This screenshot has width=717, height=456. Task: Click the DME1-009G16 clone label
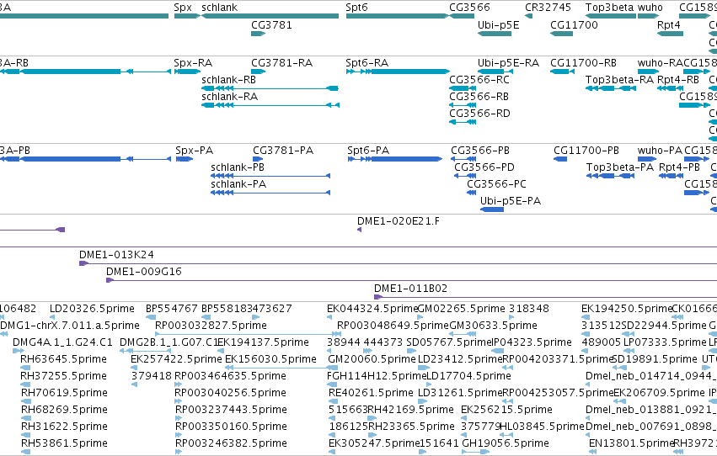pyautogui.click(x=143, y=272)
